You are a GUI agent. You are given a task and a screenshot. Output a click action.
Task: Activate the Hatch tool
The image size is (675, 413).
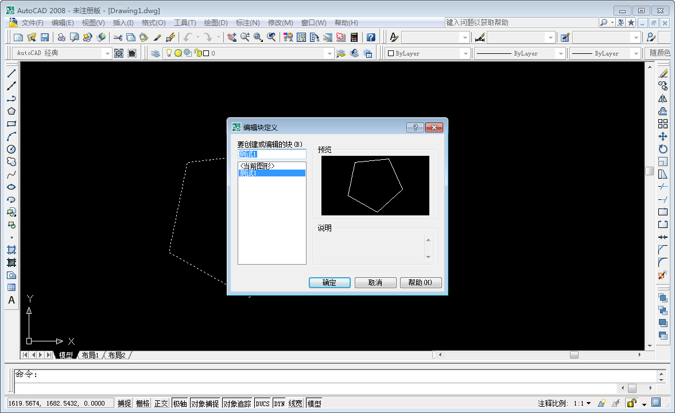tap(11, 251)
